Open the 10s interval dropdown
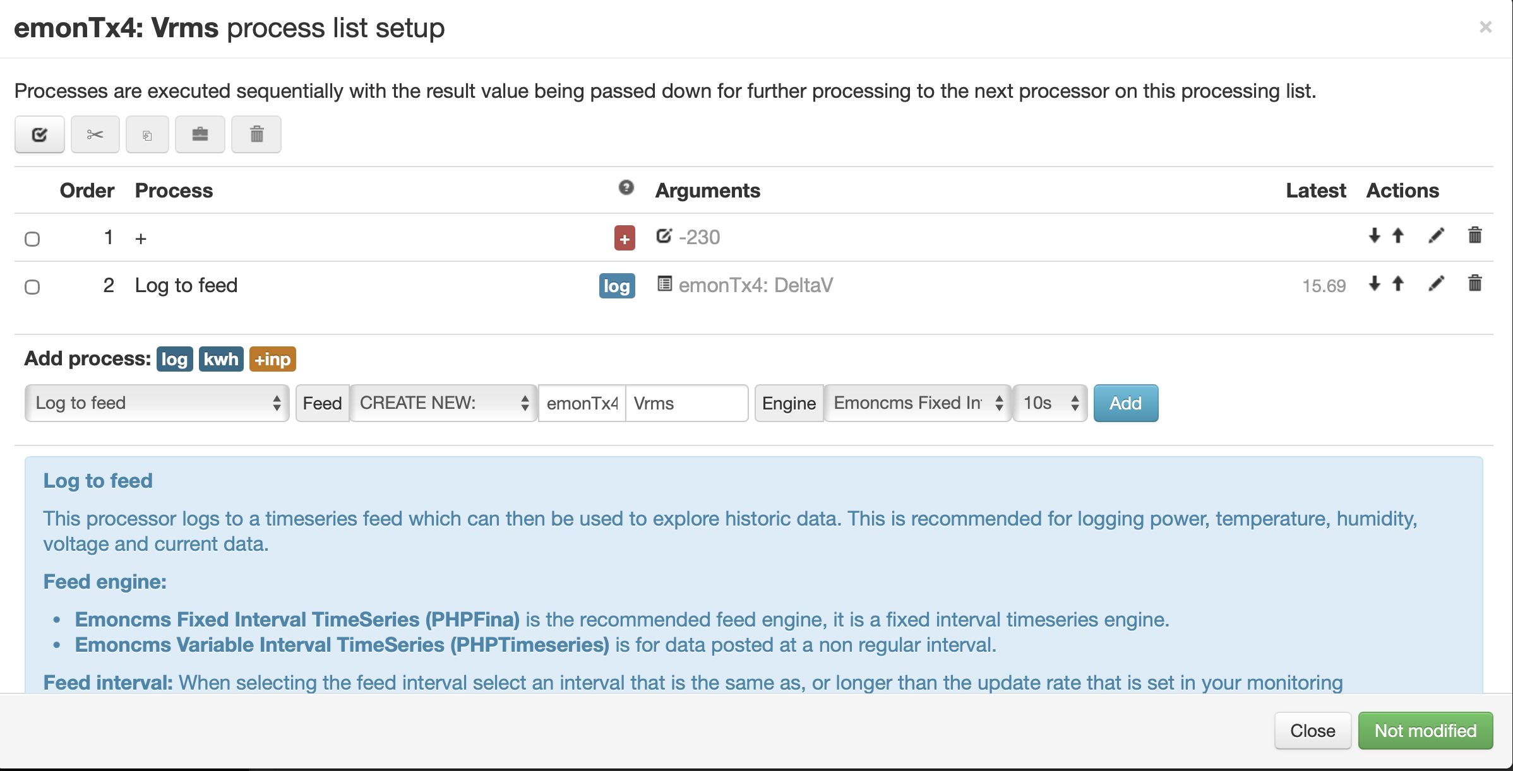This screenshot has height=771, width=1513. tap(1050, 403)
